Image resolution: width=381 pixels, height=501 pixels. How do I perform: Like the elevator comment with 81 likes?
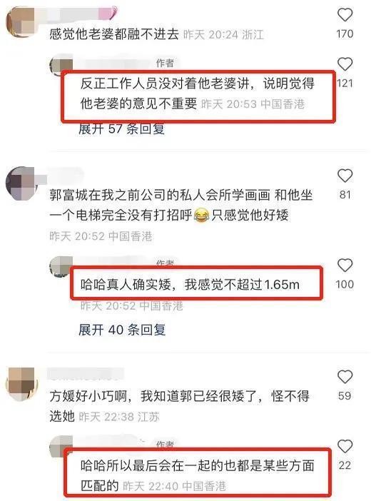click(345, 176)
